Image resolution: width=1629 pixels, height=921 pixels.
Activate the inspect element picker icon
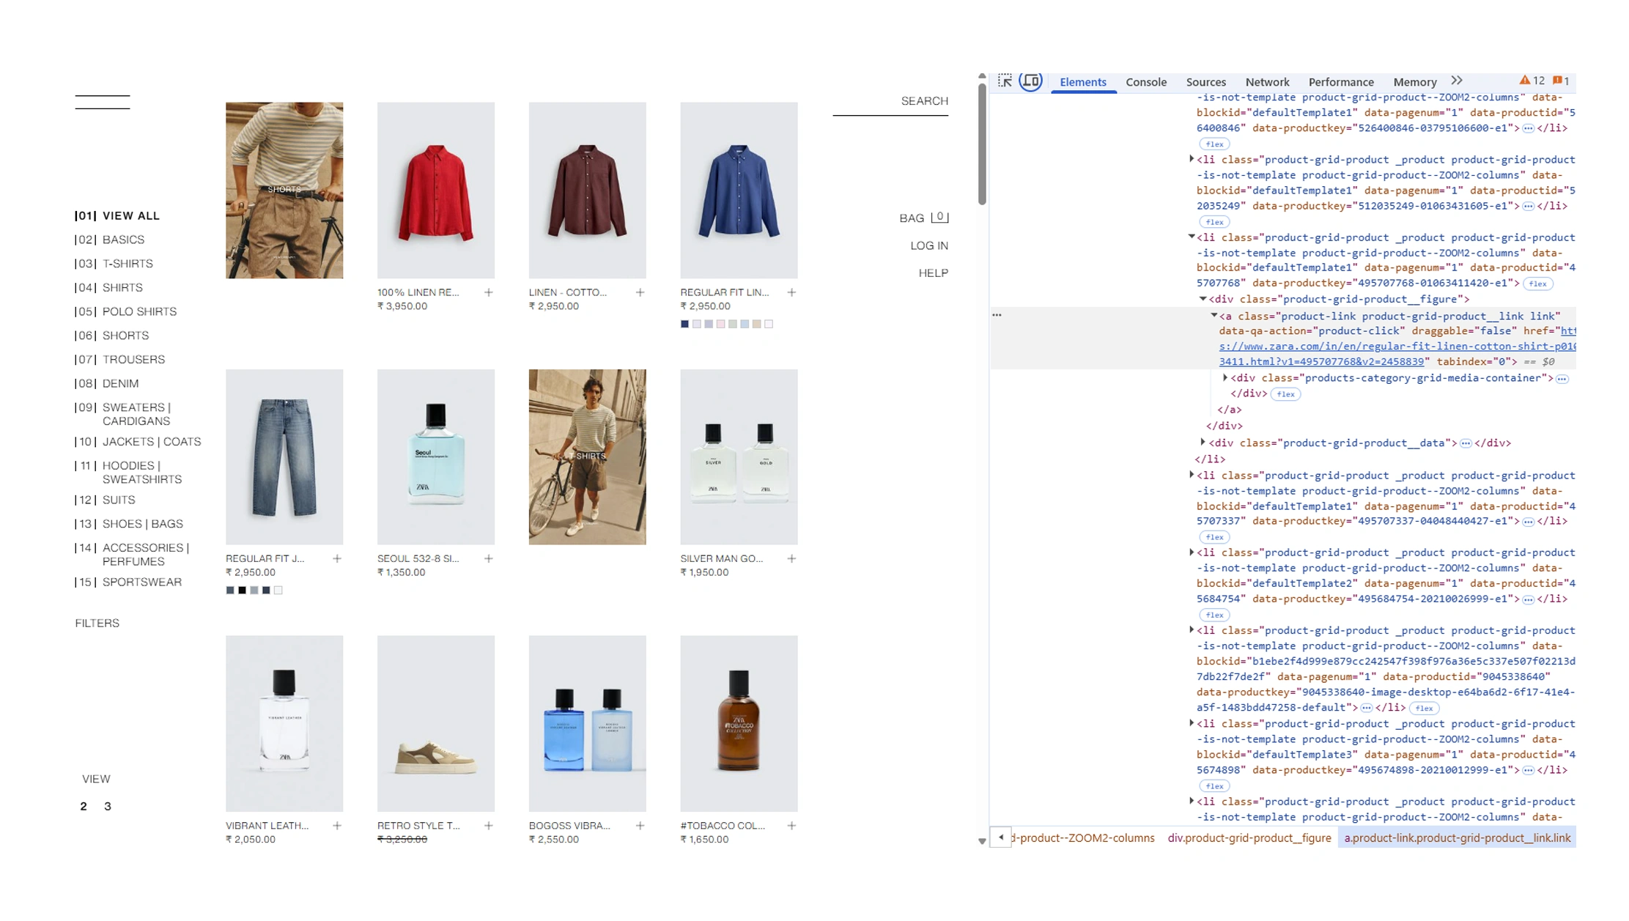pyautogui.click(x=1005, y=81)
